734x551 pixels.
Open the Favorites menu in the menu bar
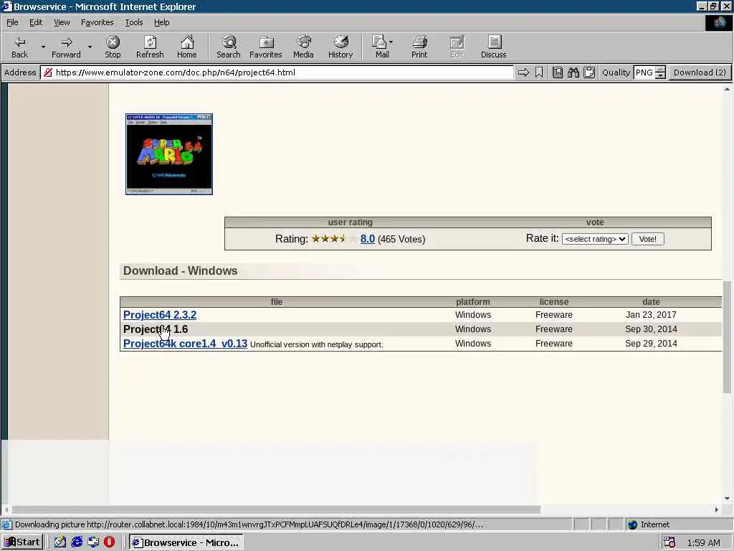pyautogui.click(x=97, y=22)
